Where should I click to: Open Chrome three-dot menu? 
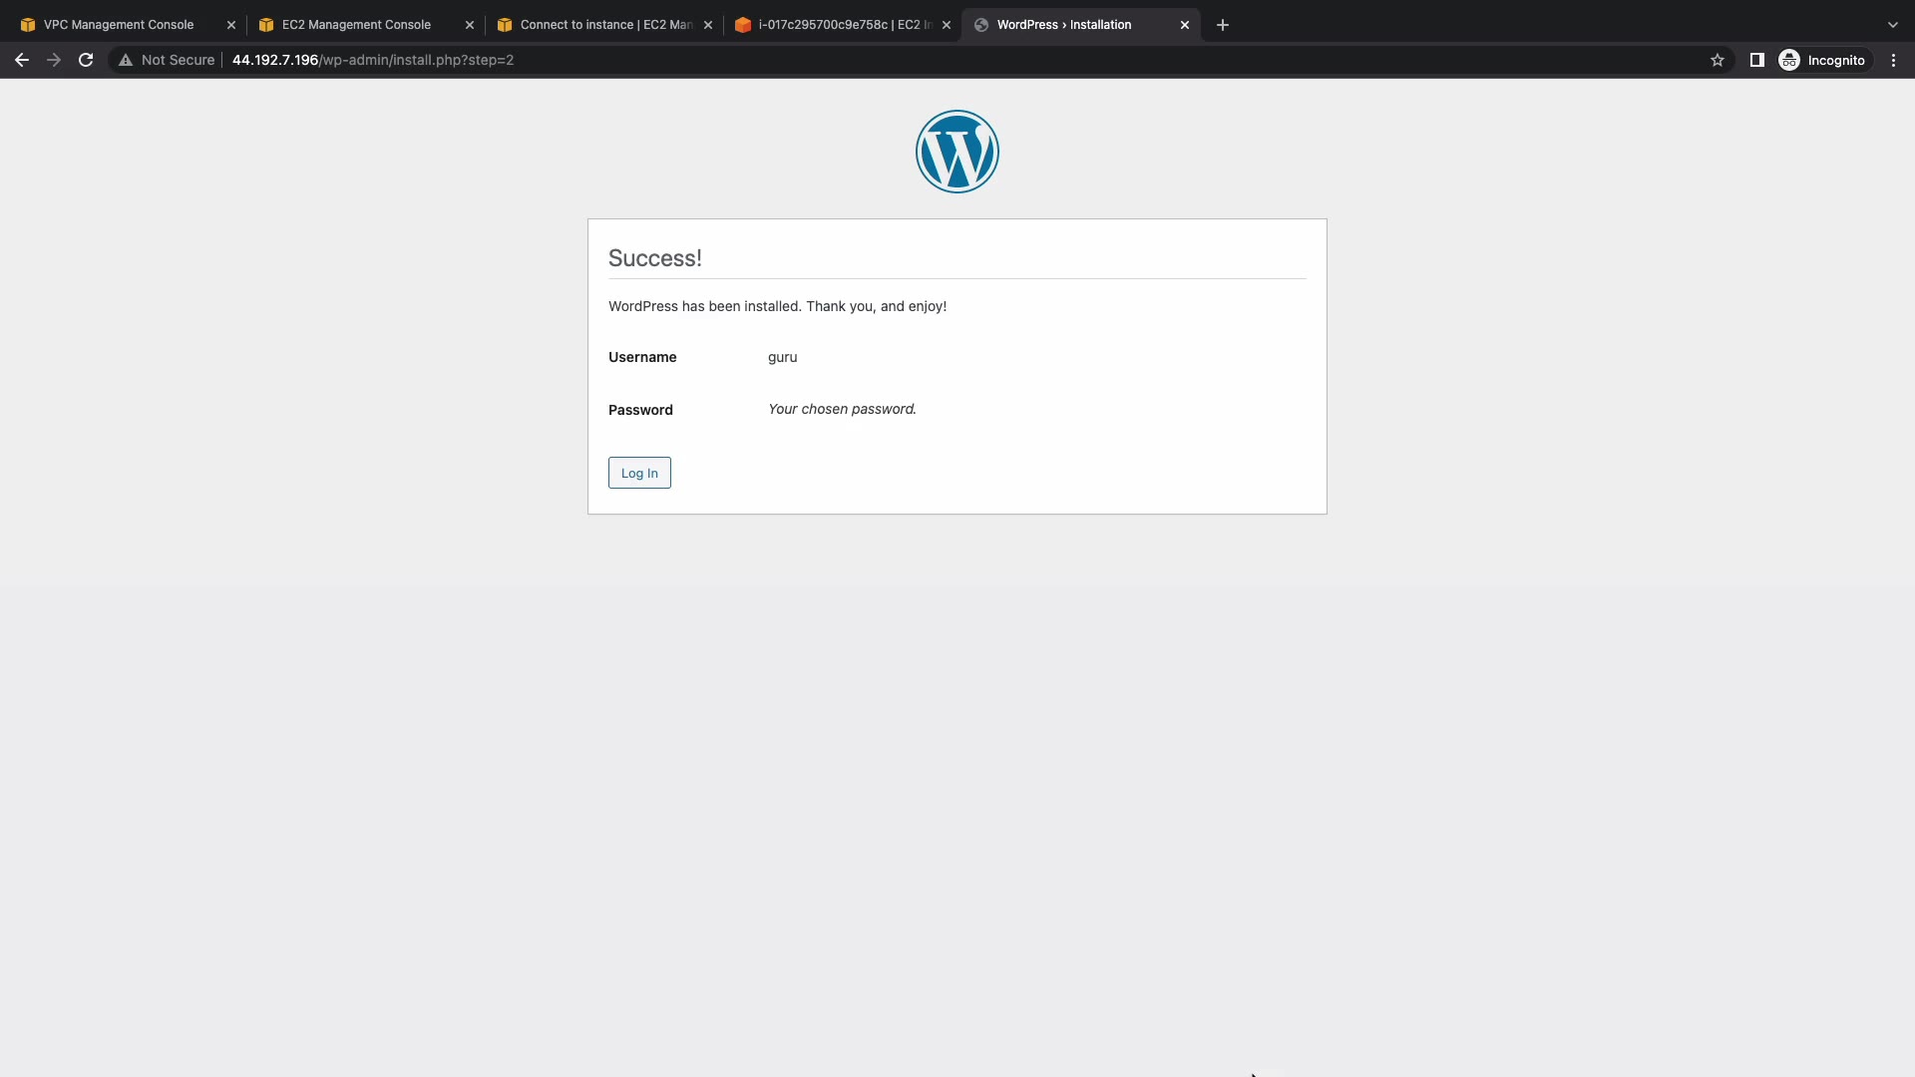1893,60
